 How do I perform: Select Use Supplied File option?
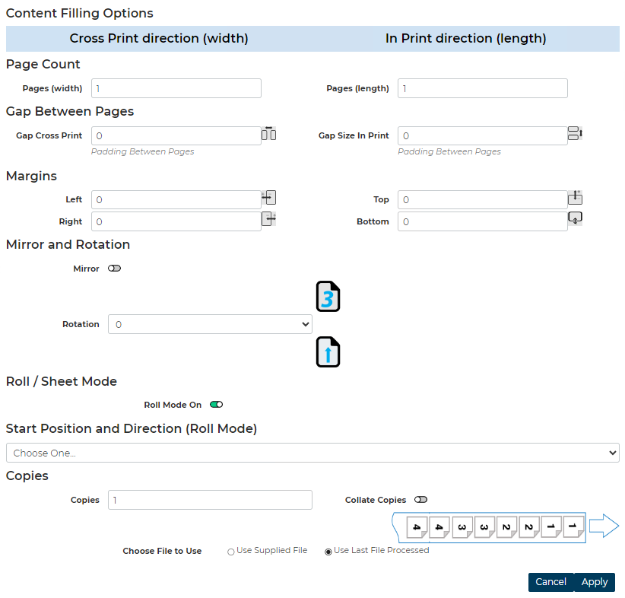pyautogui.click(x=231, y=552)
